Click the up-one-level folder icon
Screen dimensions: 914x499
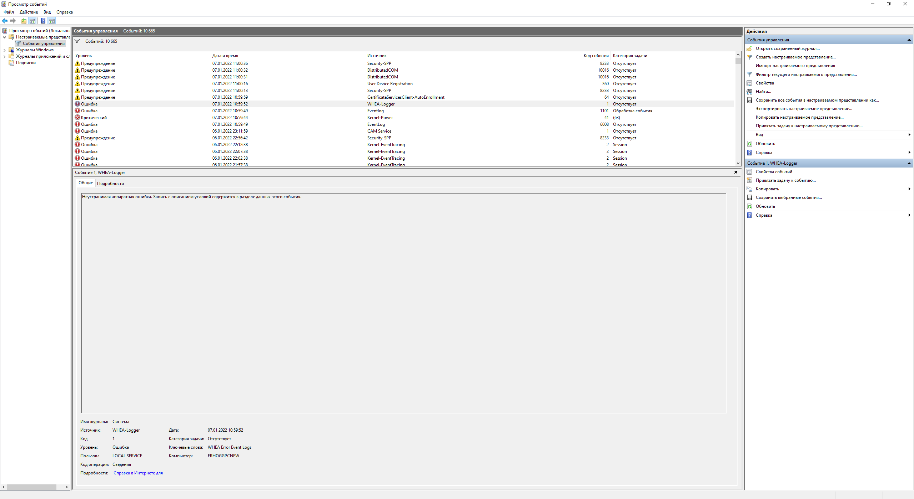click(x=24, y=21)
